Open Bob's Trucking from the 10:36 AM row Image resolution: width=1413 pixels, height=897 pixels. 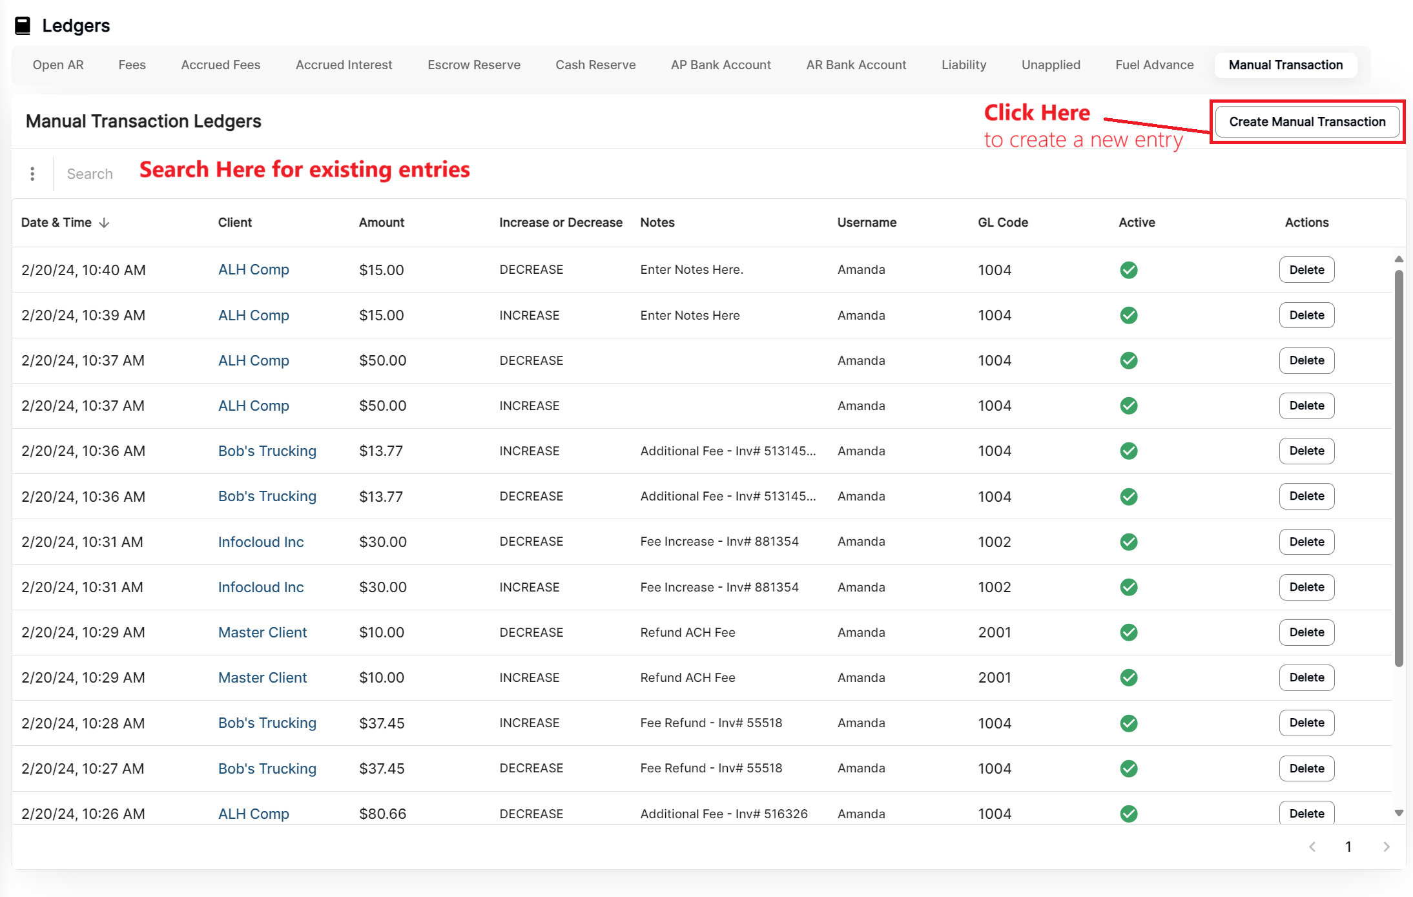click(267, 451)
